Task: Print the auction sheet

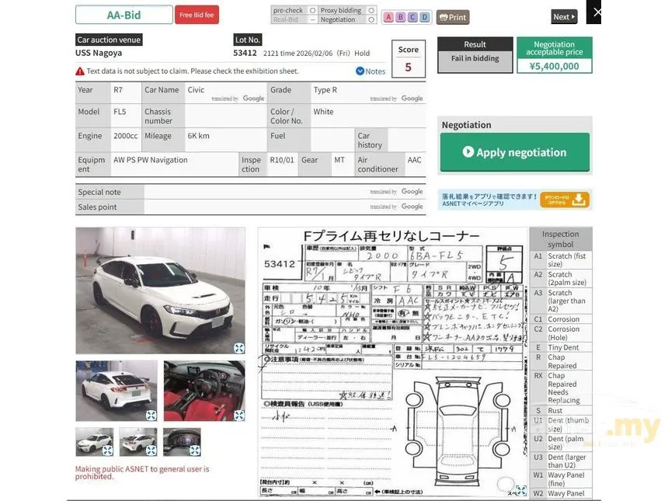Action: [x=453, y=17]
